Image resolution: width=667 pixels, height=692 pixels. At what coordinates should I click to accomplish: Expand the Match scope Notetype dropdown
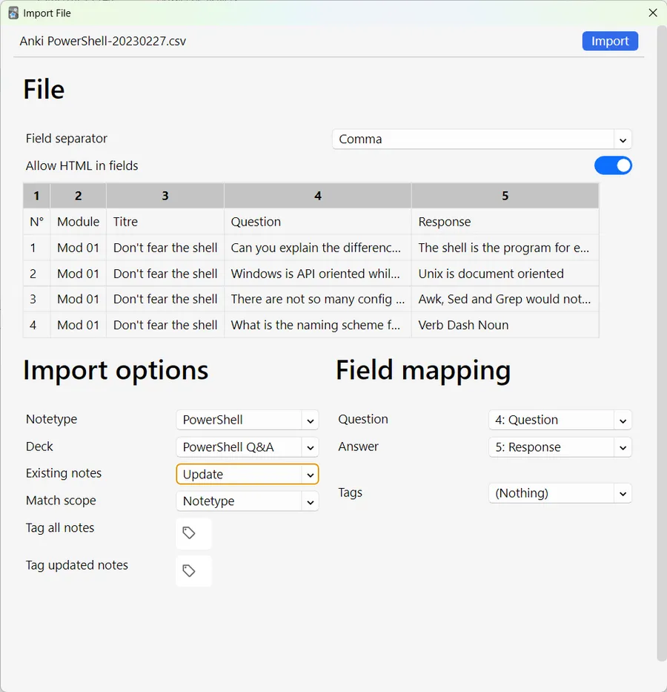[x=248, y=501]
